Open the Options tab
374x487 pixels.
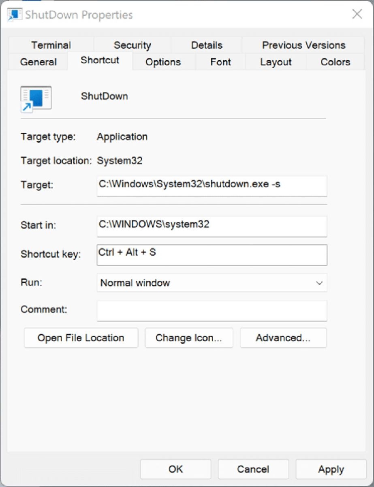click(163, 62)
